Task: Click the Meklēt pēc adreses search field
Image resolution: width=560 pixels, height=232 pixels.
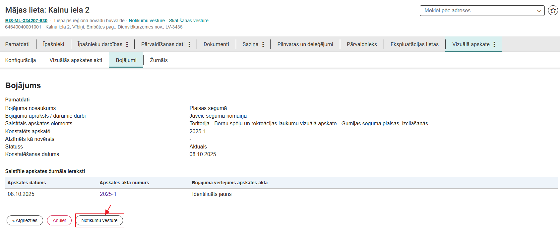Action: tap(477, 11)
